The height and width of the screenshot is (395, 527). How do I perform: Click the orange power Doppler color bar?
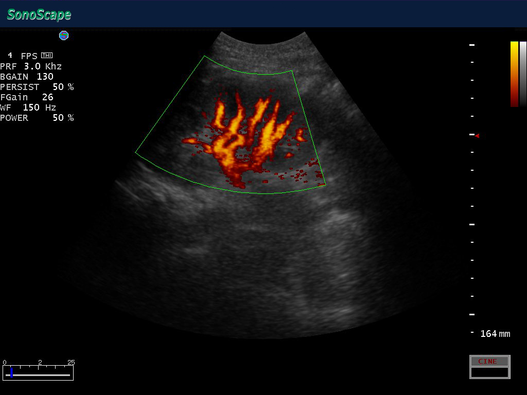point(514,74)
